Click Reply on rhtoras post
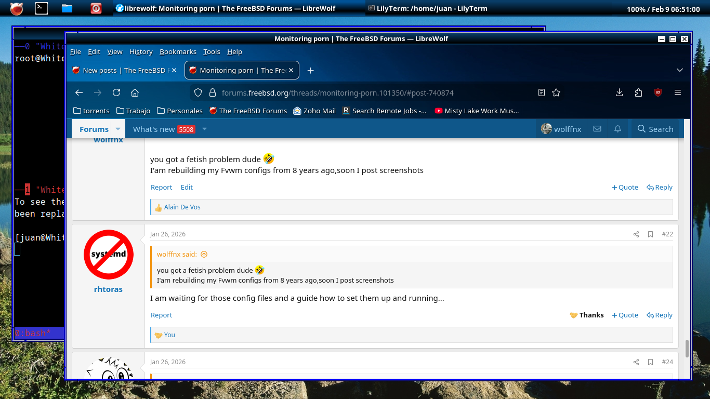The image size is (710, 399). click(x=660, y=315)
